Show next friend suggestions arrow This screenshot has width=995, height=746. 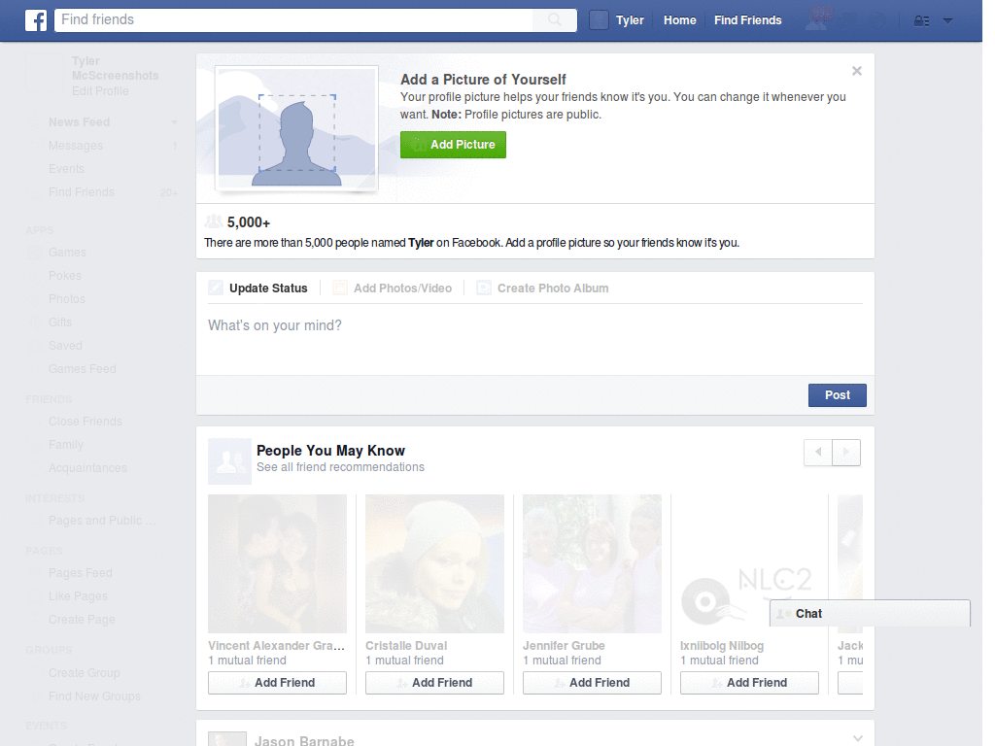click(x=846, y=453)
